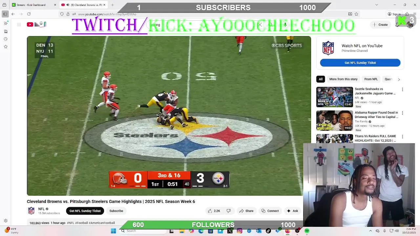Screen dimensions: 420x236
Task: Like the video with thumbs up
Action: [214, 211]
